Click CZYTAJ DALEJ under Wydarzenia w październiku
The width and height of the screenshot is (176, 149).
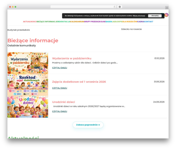[x=59, y=68]
